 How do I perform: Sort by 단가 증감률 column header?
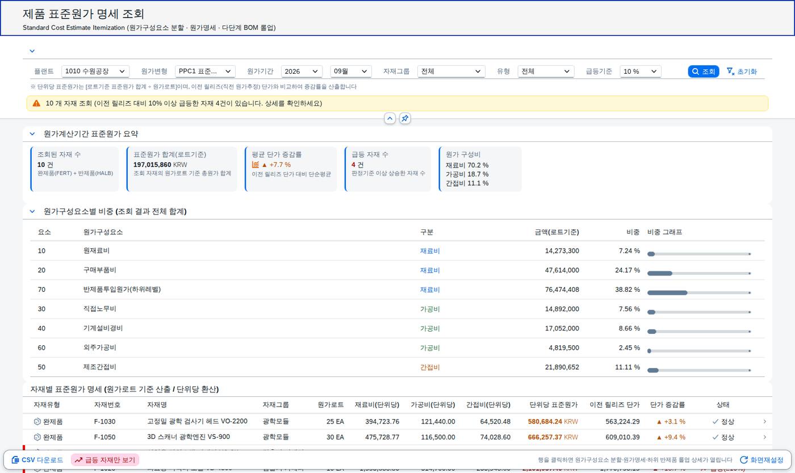coord(667,405)
